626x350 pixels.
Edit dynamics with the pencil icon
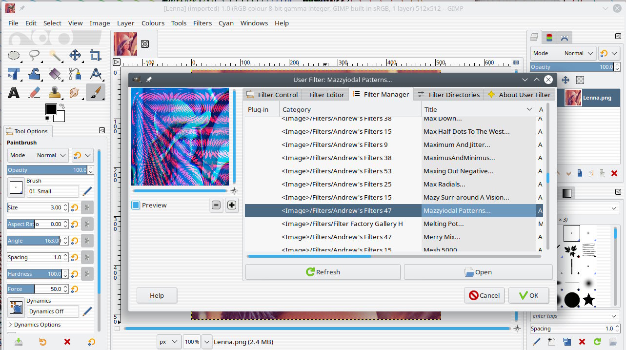coord(87,311)
